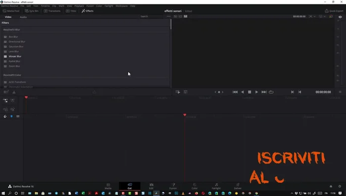Open the timeline options menu icon by the timecode
Viewport: 346px width, 196px height.
[x=340, y=92]
